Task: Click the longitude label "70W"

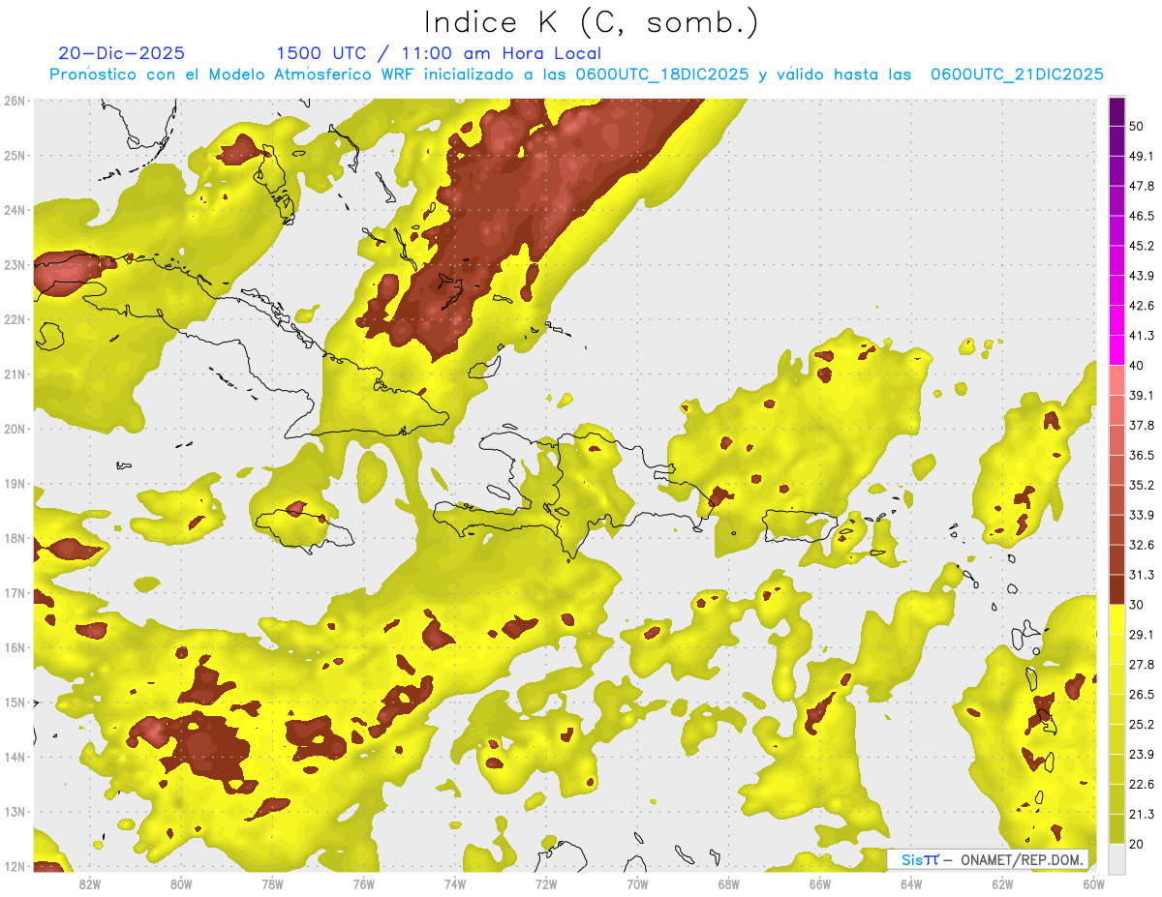Action: [x=637, y=884]
